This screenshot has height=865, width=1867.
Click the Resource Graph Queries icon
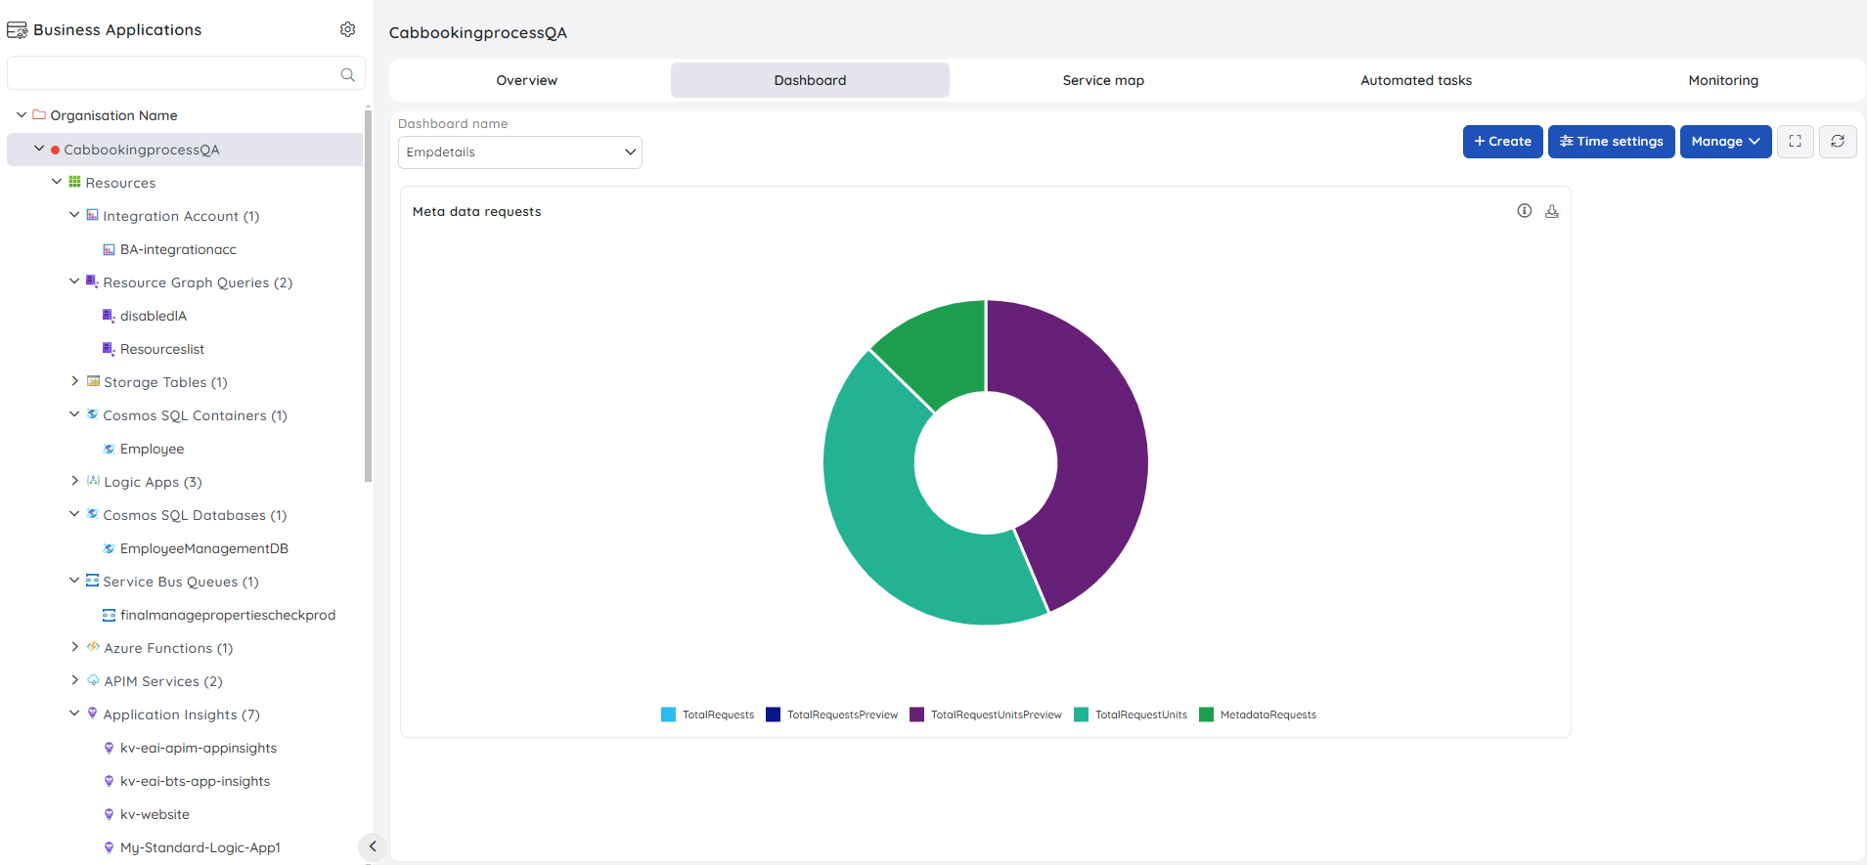[x=92, y=281]
